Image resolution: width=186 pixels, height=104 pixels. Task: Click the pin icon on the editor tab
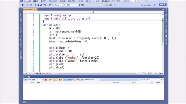click(x=34, y=10)
